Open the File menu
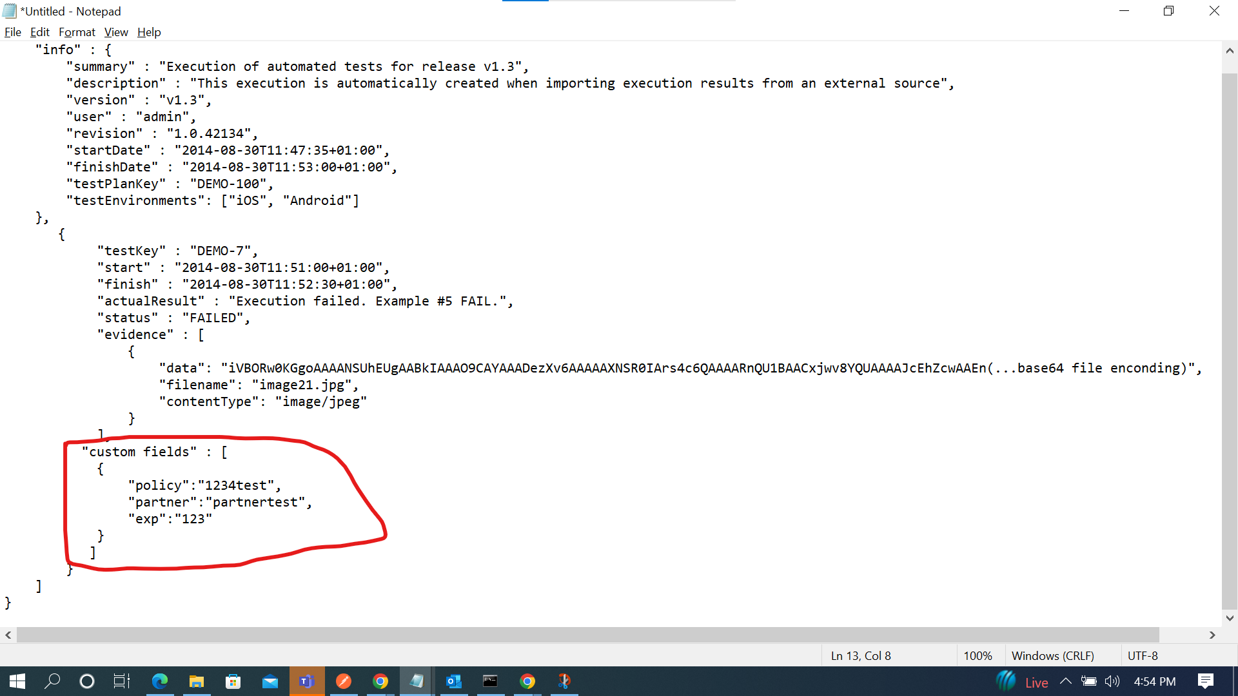 pyautogui.click(x=12, y=32)
